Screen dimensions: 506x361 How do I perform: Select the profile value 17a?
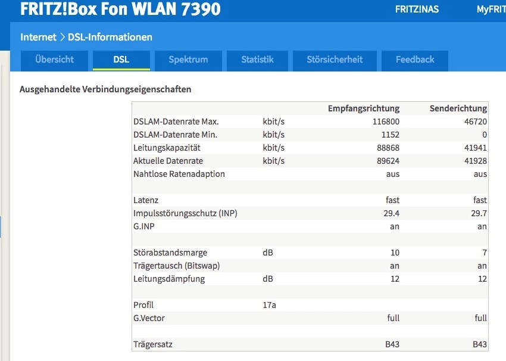(x=269, y=305)
